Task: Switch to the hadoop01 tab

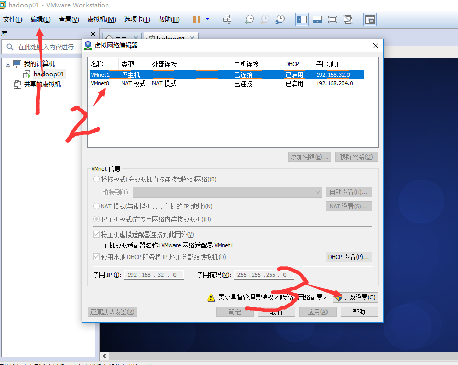Action: pyautogui.click(x=171, y=37)
